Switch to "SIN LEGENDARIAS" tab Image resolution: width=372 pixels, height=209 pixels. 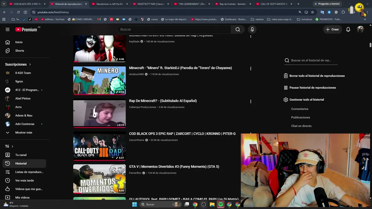[192, 4]
